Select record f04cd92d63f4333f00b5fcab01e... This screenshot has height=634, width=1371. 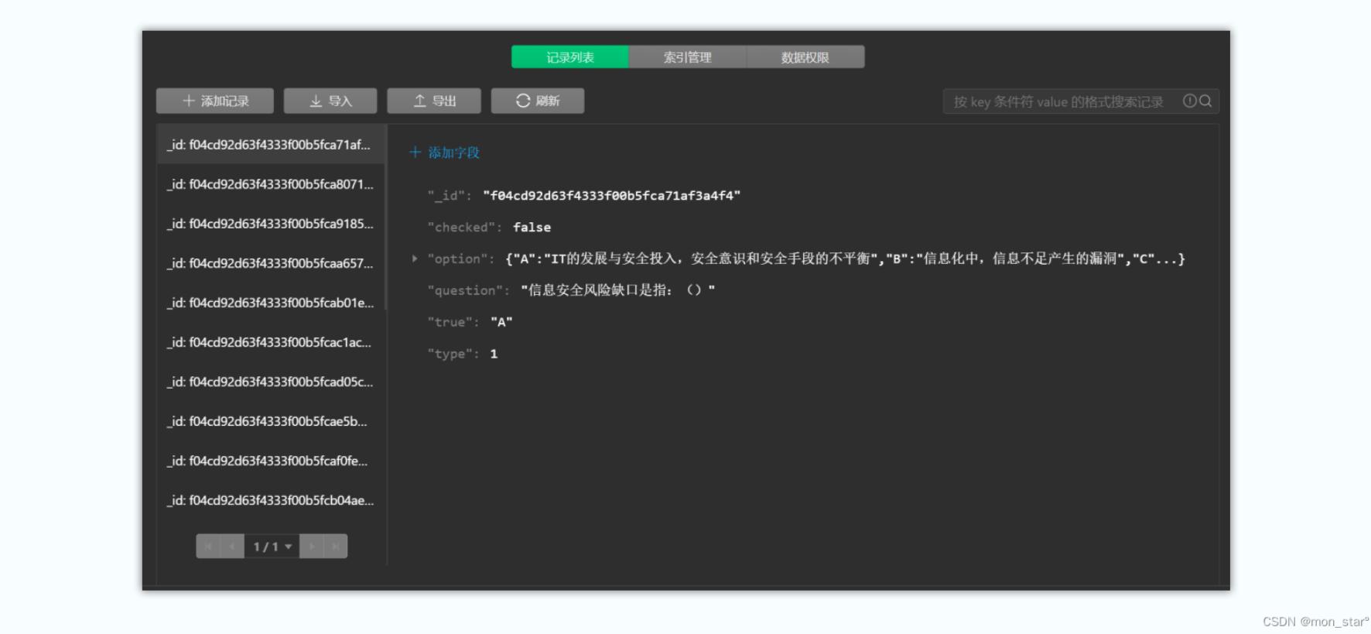click(x=271, y=303)
